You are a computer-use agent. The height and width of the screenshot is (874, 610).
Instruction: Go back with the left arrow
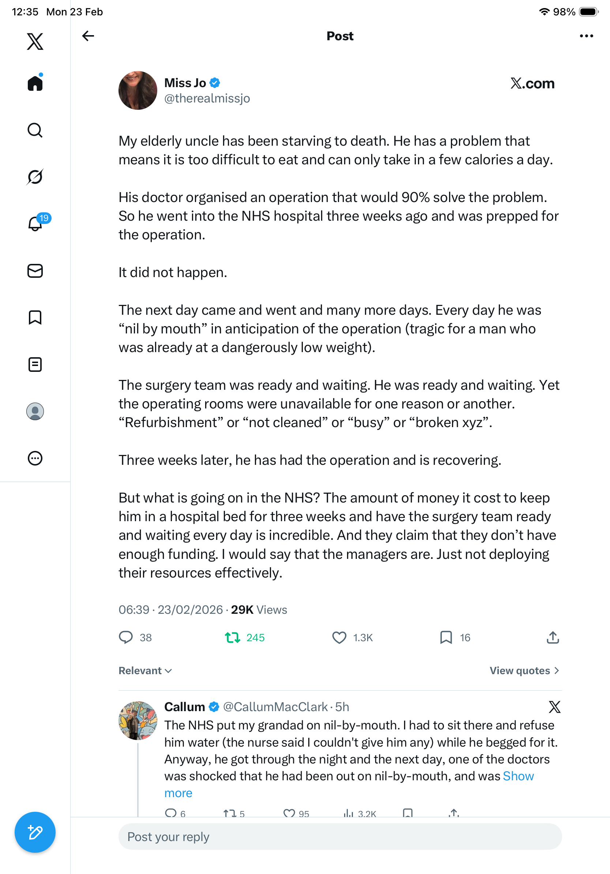88,36
